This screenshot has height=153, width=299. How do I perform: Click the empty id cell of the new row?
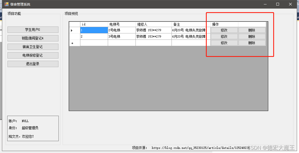(x=94, y=43)
